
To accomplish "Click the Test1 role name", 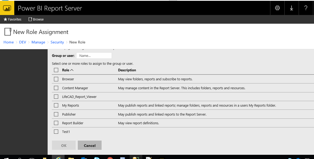I will (x=66, y=132).
